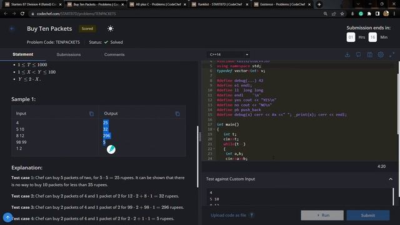The height and width of the screenshot is (225, 400).
Task: Toggle light theme with the sun icon
Action: click(x=111, y=29)
